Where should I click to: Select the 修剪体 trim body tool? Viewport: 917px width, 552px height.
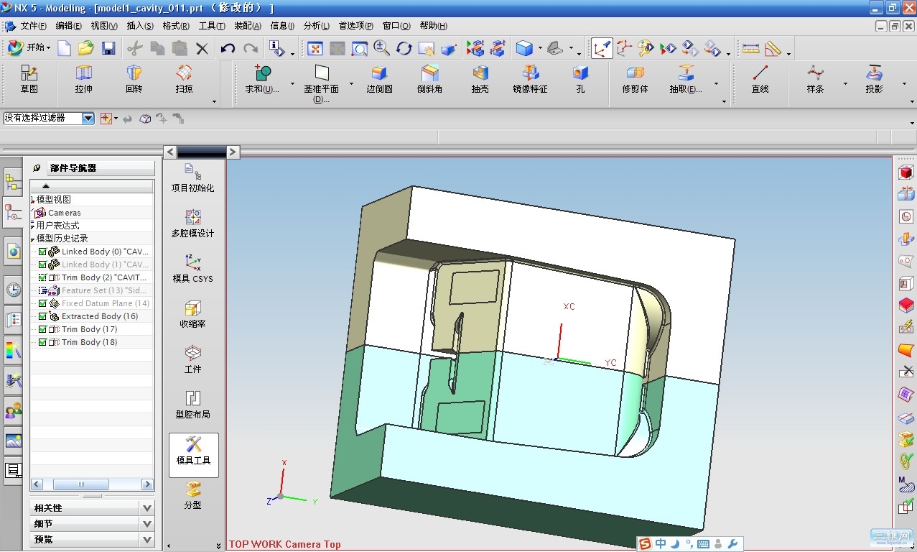coord(635,79)
